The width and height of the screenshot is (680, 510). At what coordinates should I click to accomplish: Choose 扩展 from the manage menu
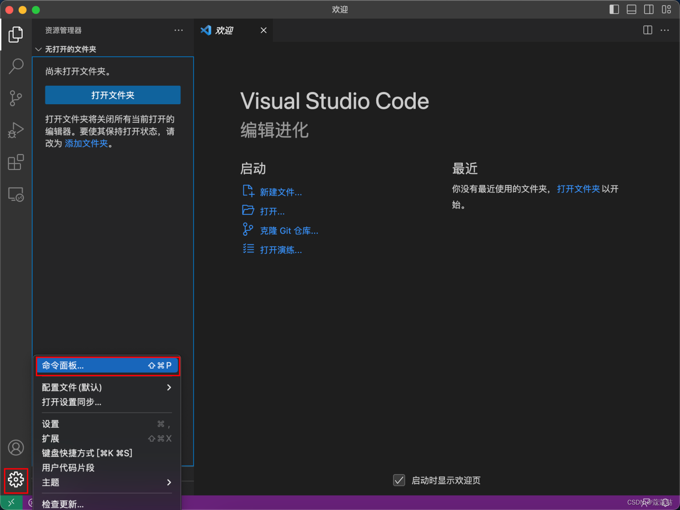tap(107, 438)
